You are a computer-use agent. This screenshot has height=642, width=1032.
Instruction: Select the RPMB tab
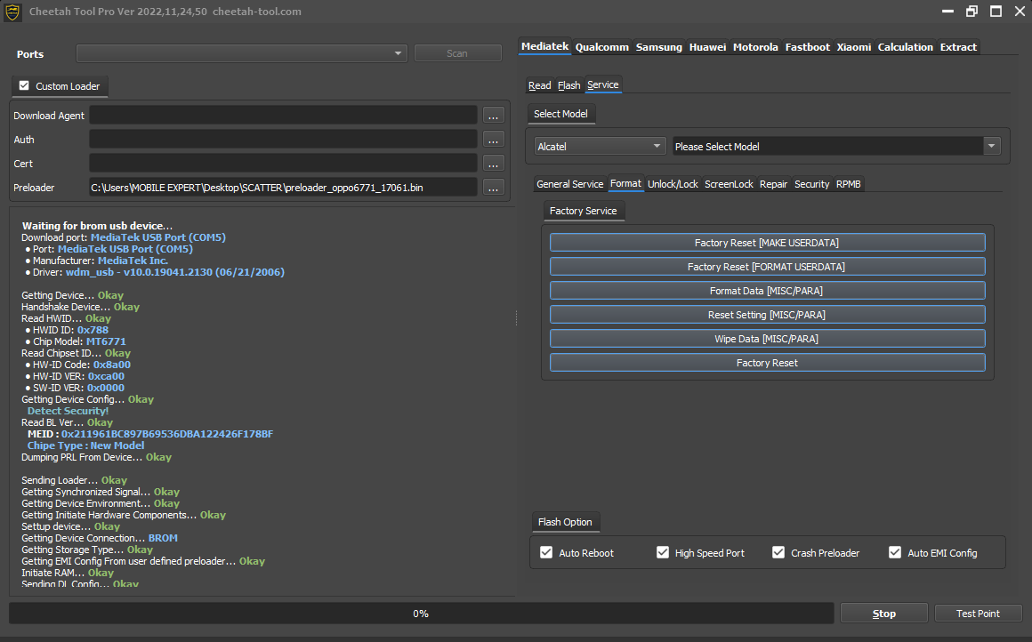849,184
